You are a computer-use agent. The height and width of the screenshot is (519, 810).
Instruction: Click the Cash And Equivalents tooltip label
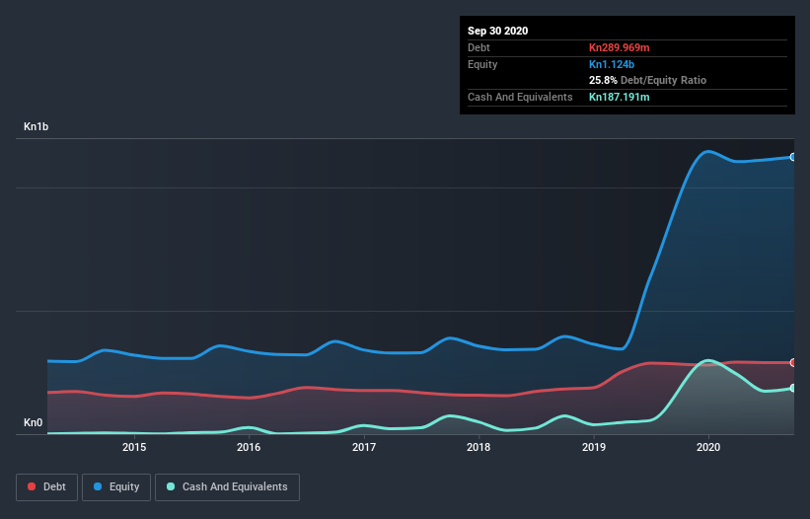[x=520, y=97]
